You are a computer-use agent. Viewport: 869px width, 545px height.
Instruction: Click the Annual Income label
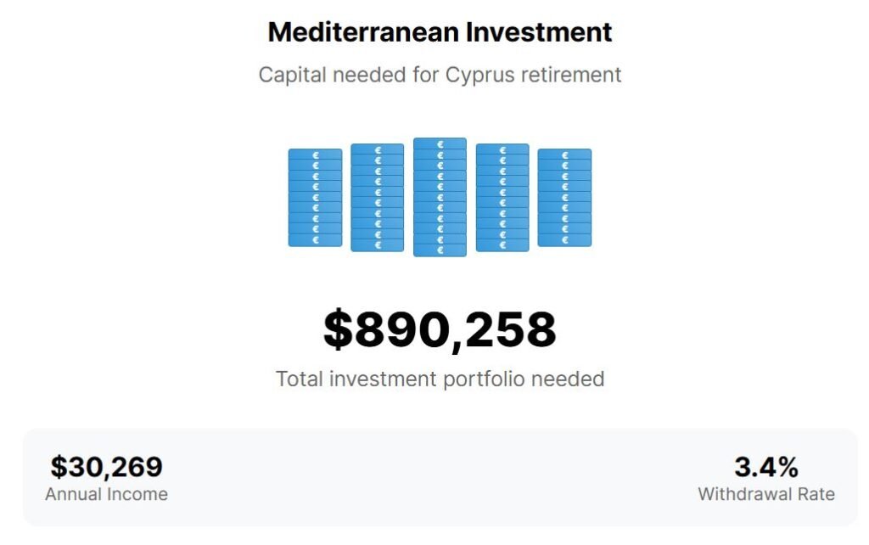coord(106,494)
